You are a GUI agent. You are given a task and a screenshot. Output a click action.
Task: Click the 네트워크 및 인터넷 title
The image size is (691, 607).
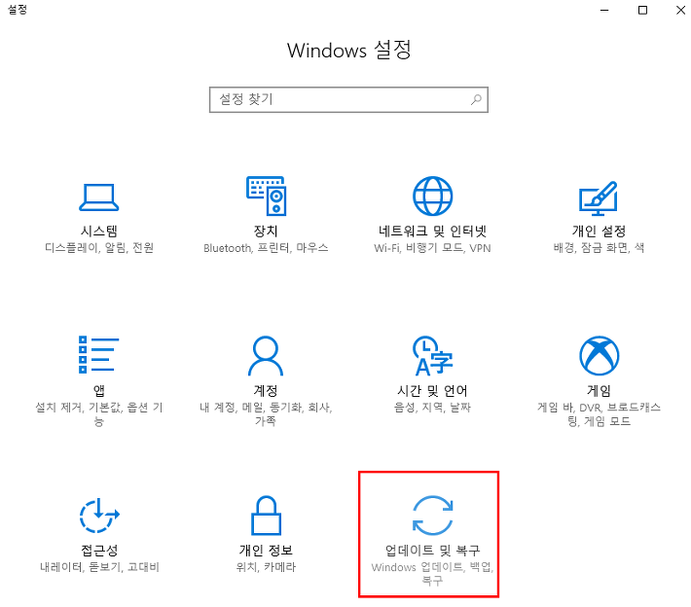coord(432,231)
